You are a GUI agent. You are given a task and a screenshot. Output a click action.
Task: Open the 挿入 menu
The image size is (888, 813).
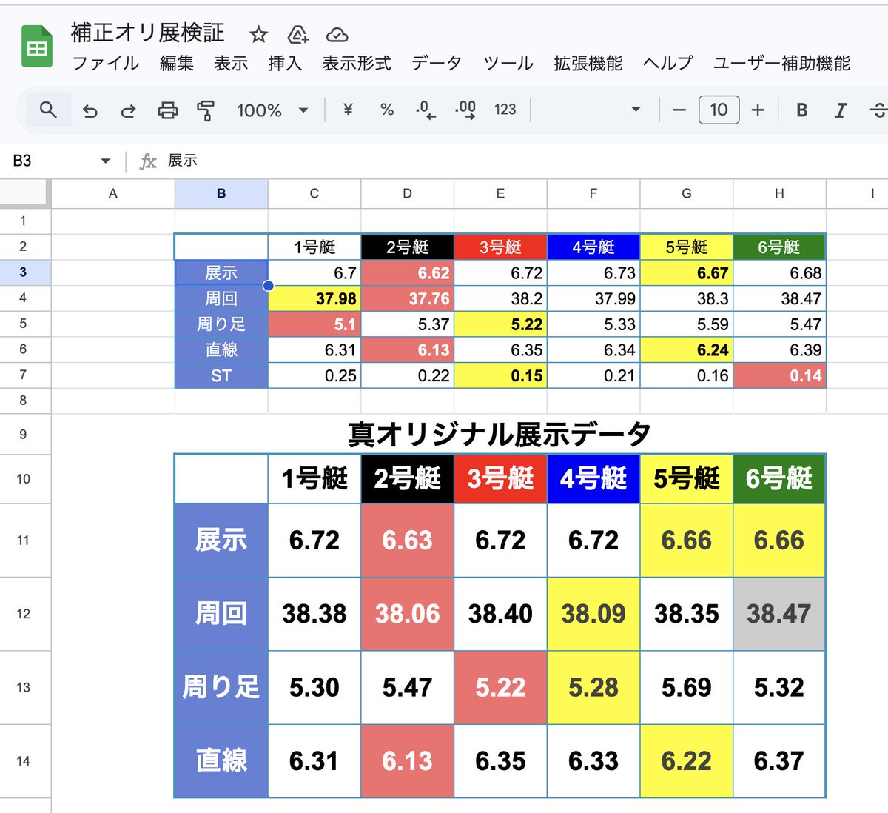(285, 64)
